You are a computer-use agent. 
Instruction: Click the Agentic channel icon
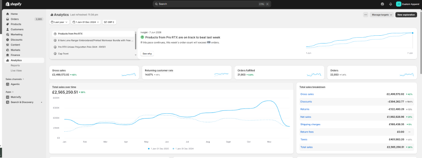7,84
